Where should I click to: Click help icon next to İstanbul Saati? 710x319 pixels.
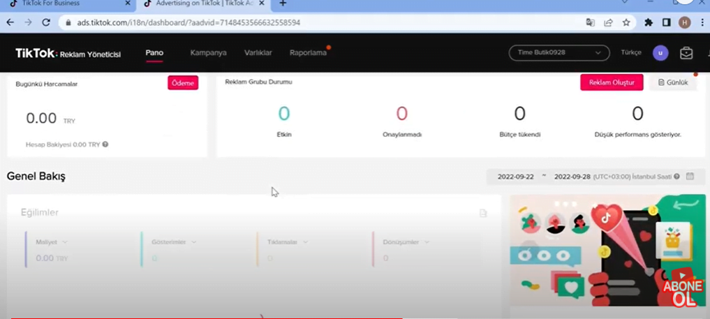click(676, 177)
